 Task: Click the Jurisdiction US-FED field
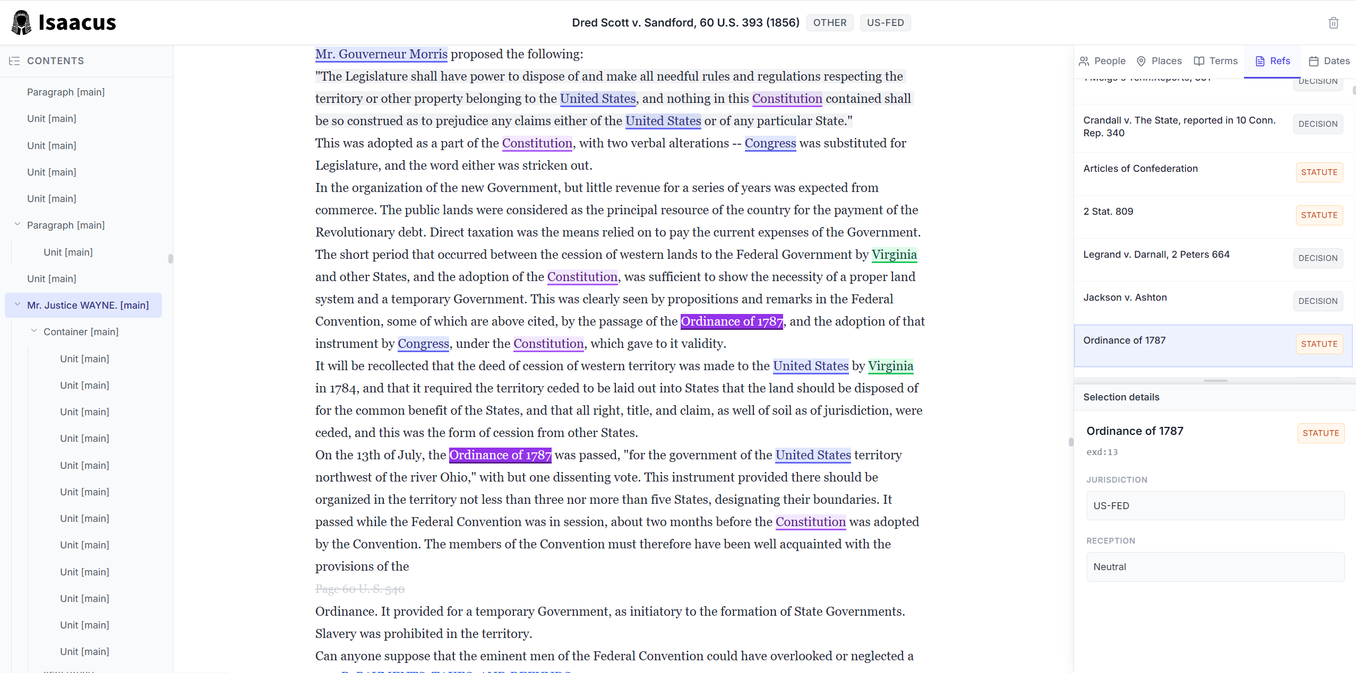tap(1215, 505)
